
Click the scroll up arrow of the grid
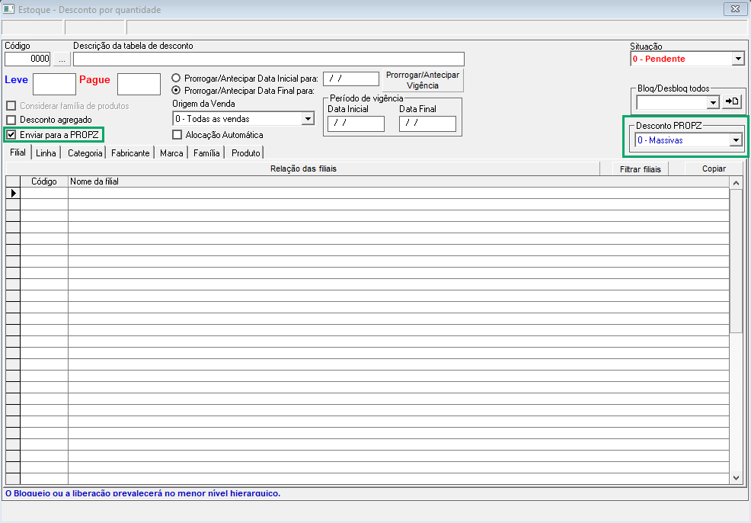(x=737, y=183)
